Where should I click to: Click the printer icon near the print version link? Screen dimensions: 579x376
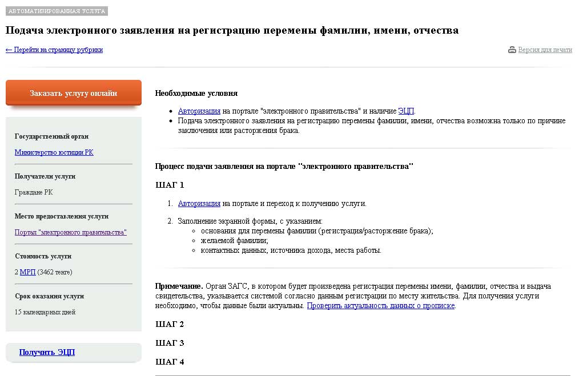[x=512, y=50]
